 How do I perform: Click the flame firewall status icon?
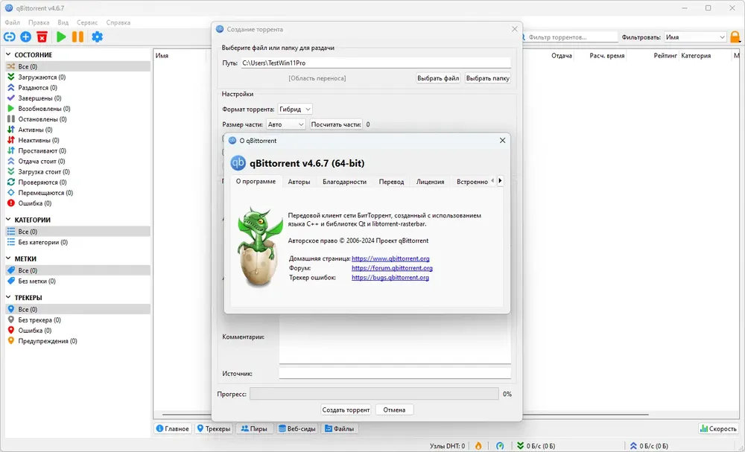(478, 446)
